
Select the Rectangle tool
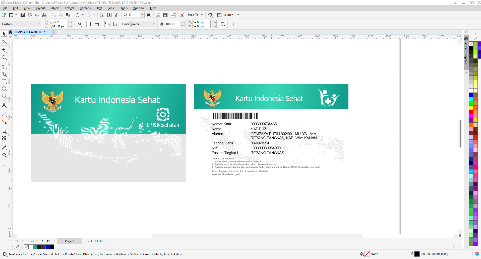(x=4, y=81)
